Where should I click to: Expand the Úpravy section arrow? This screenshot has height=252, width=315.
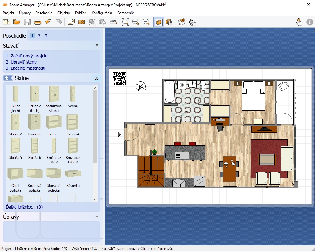97,217
